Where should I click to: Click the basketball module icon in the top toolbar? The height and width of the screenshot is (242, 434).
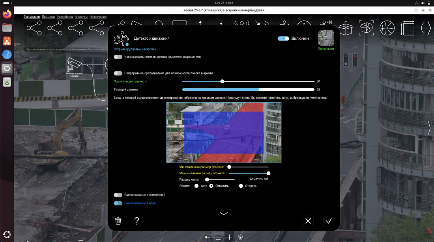(387, 28)
